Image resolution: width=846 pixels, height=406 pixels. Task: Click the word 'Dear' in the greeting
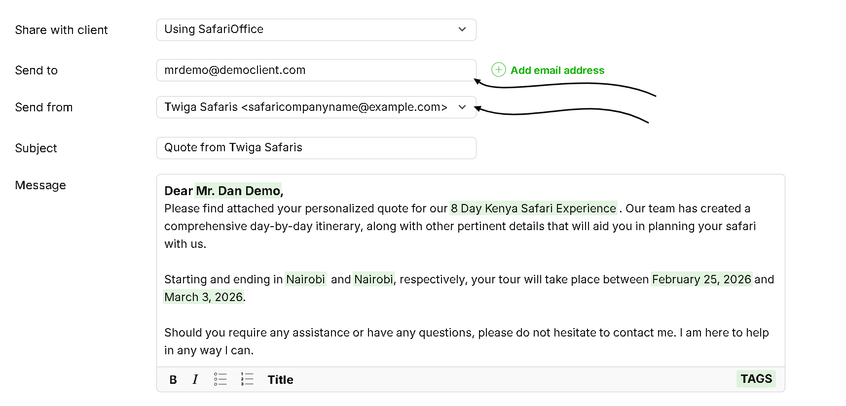(178, 191)
